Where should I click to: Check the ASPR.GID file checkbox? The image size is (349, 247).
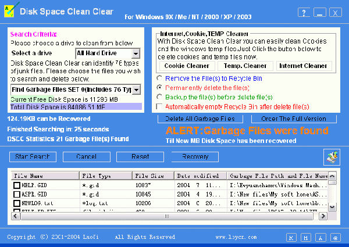[17, 194]
